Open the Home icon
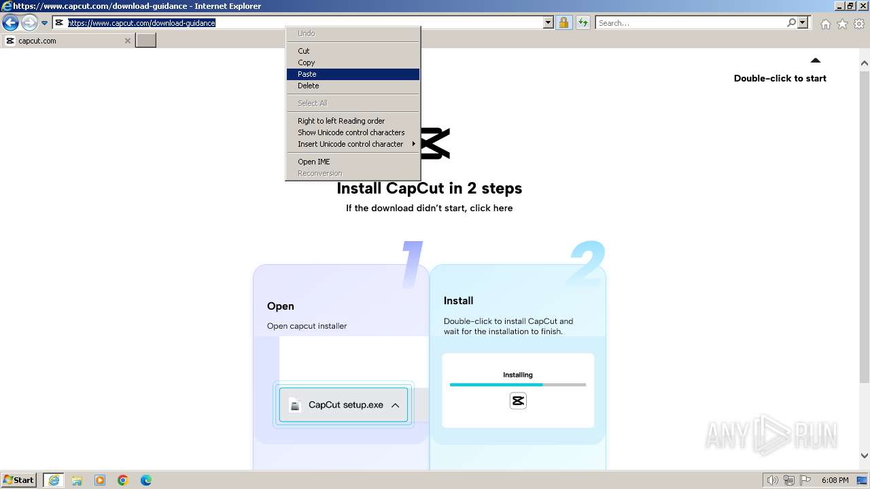This screenshot has width=870, height=489. point(825,24)
